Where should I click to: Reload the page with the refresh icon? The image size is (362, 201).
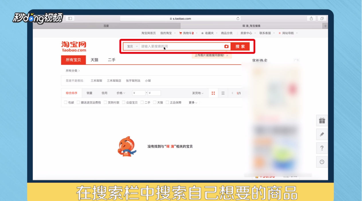238,19
